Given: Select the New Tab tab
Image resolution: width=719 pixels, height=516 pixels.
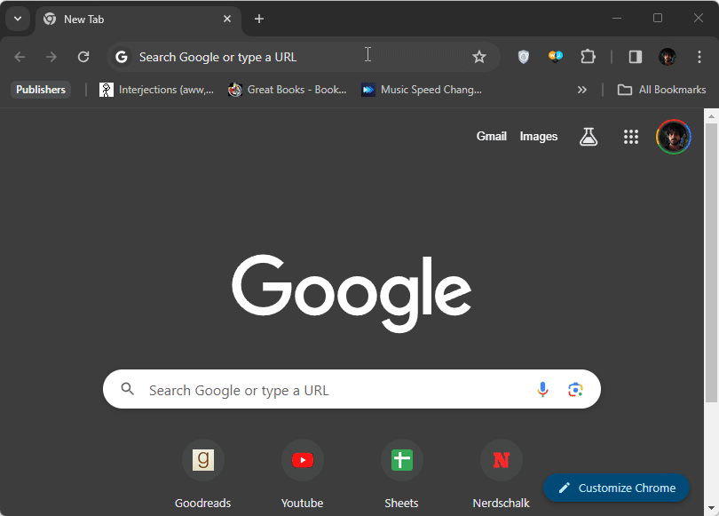Looking at the screenshot, I should coord(133,19).
